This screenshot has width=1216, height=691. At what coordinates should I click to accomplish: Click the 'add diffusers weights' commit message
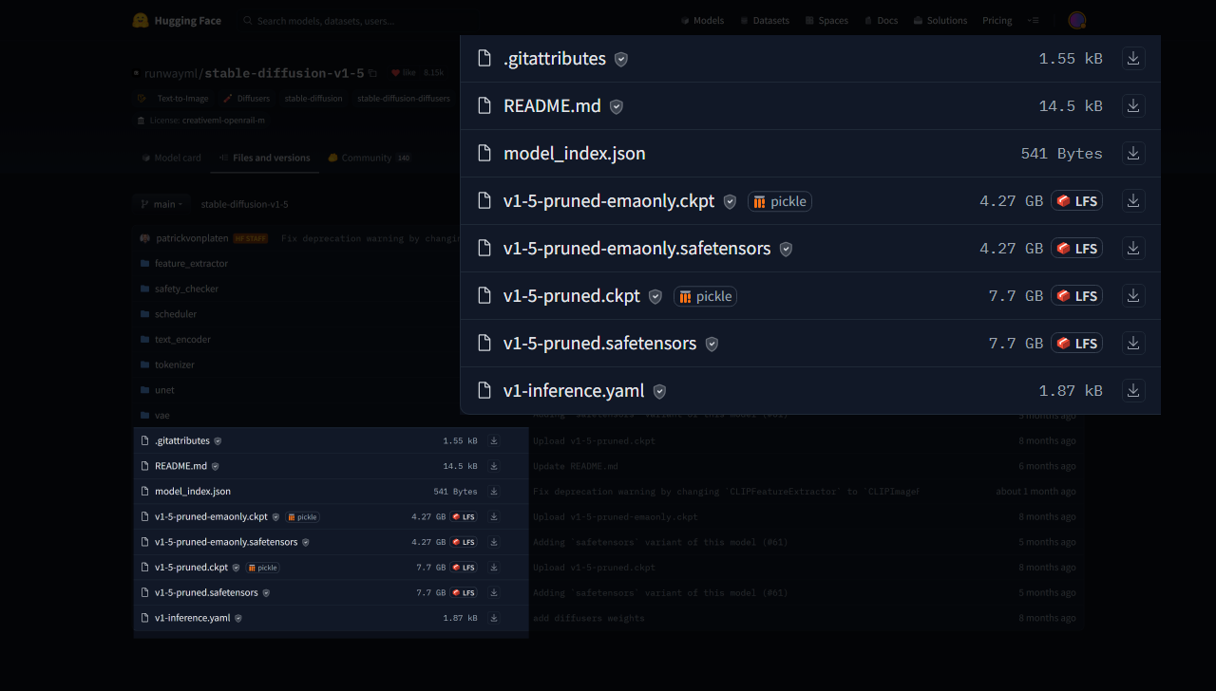pyautogui.click(x=589, y=618)
